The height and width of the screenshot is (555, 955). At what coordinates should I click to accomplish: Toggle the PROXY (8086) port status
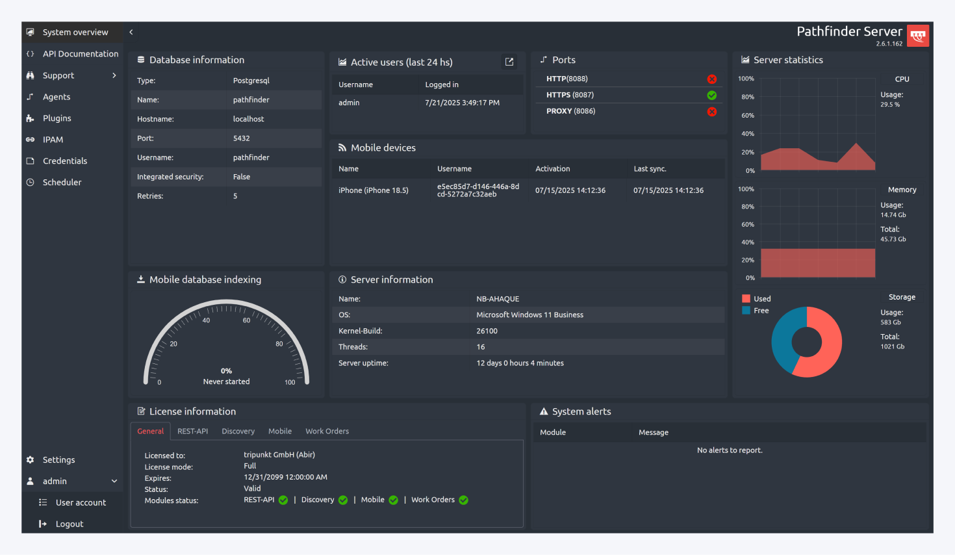(x=712, y=111)
